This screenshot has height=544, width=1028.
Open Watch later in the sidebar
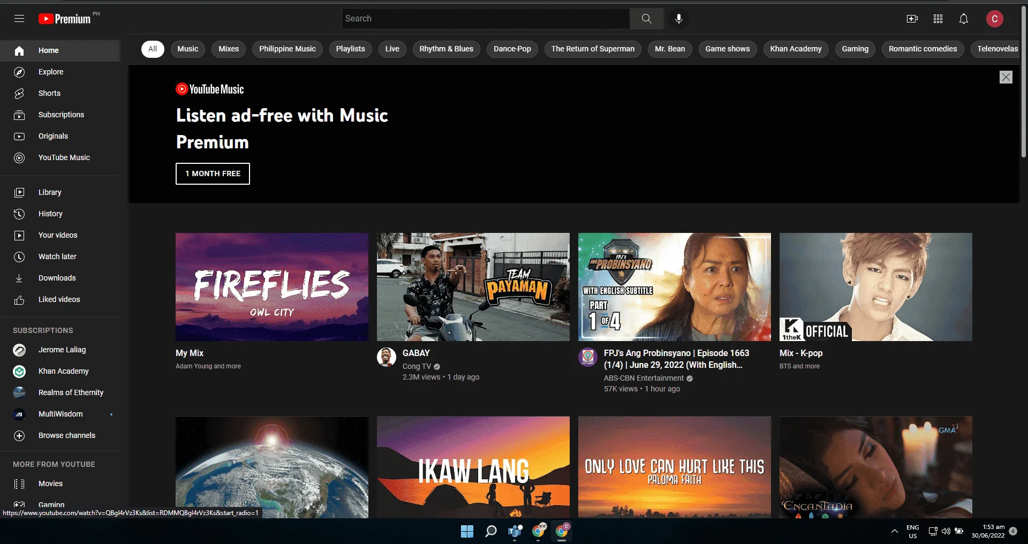point(60,256)
